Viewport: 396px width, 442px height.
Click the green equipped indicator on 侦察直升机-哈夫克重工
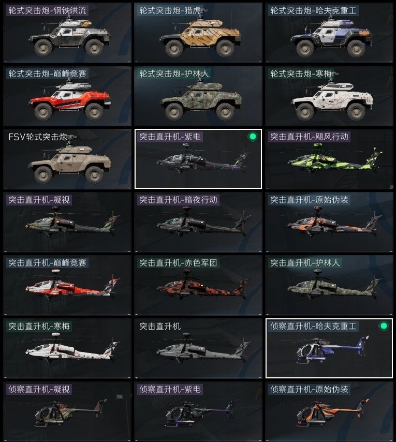tap(383, 326)
